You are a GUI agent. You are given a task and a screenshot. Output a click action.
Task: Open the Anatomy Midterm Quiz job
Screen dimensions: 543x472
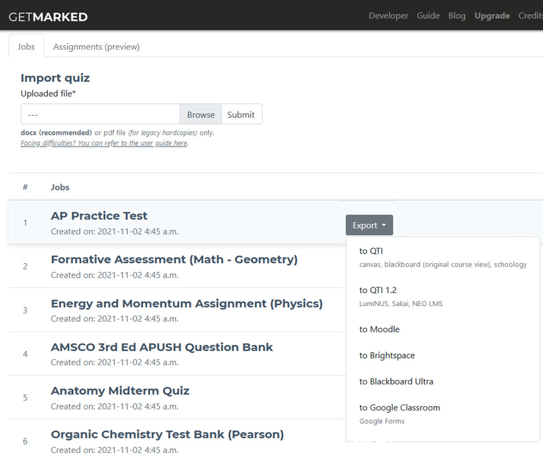(x=120, y=391)
